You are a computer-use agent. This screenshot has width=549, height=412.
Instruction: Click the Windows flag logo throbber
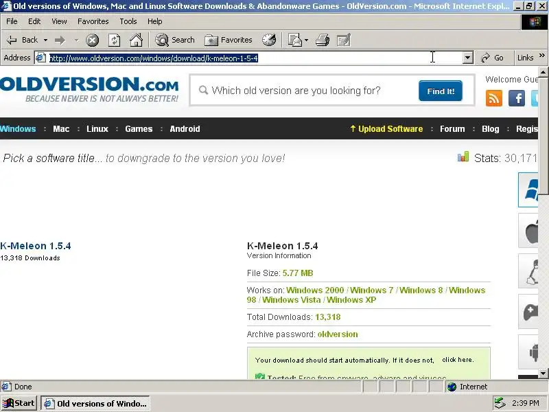535,22
